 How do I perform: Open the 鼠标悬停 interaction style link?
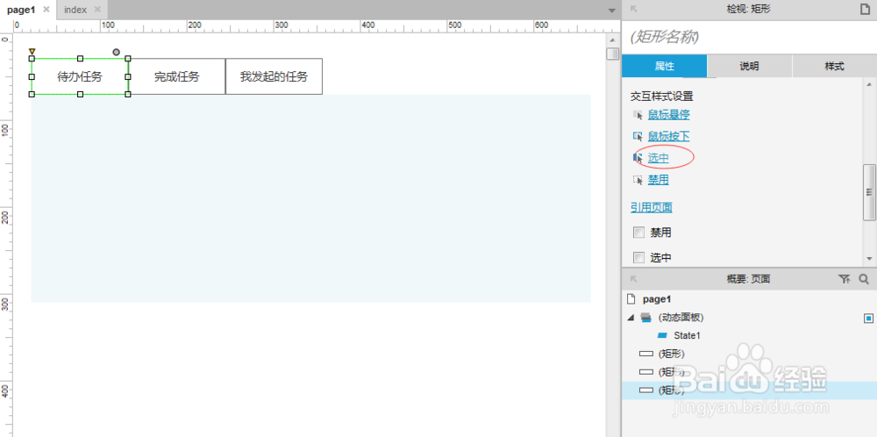[x=668, y=115]
